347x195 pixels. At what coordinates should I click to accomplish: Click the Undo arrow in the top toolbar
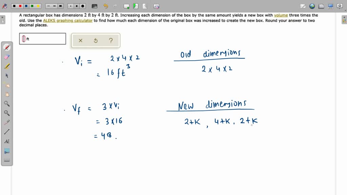point(105,6)
